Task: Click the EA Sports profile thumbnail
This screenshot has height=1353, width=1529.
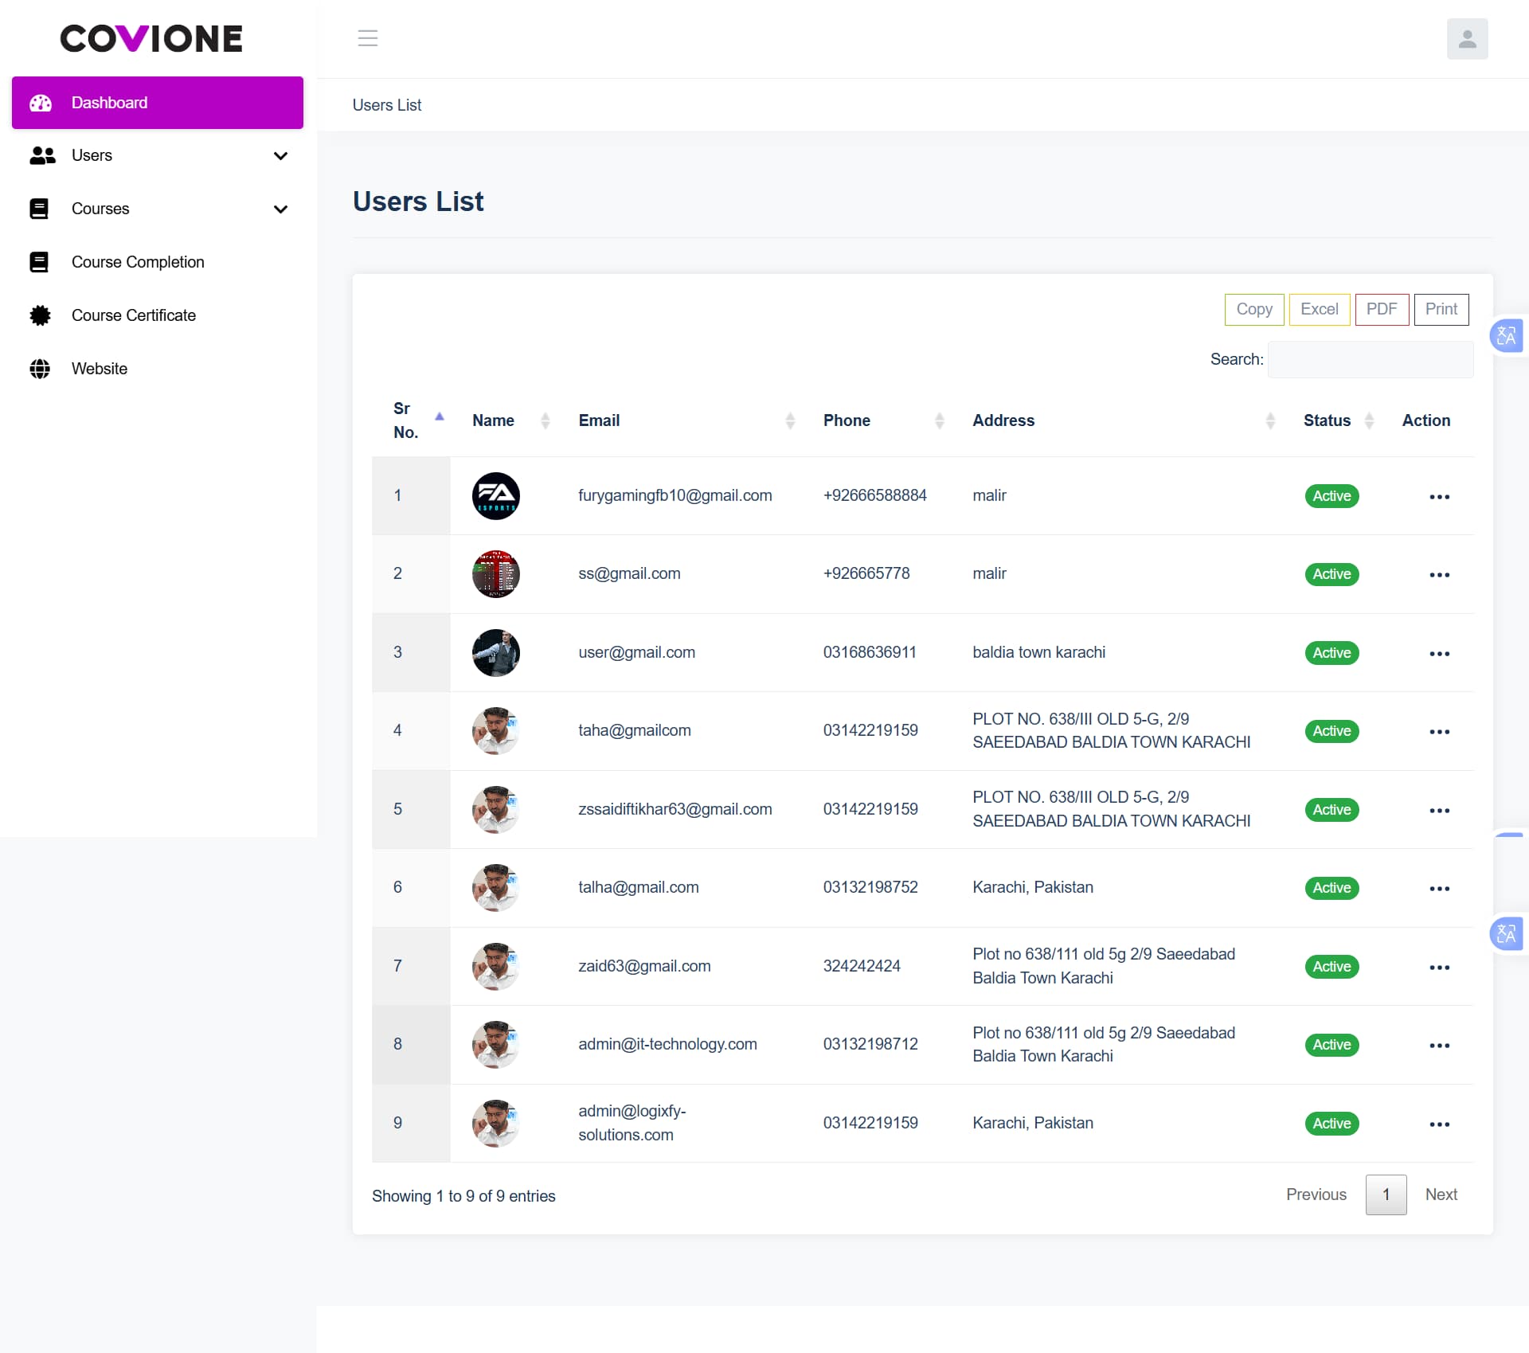Action: click(x=495, y=496)
